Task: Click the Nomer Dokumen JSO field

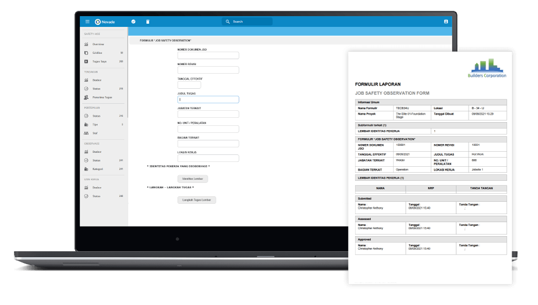Action: coord(208,55)
